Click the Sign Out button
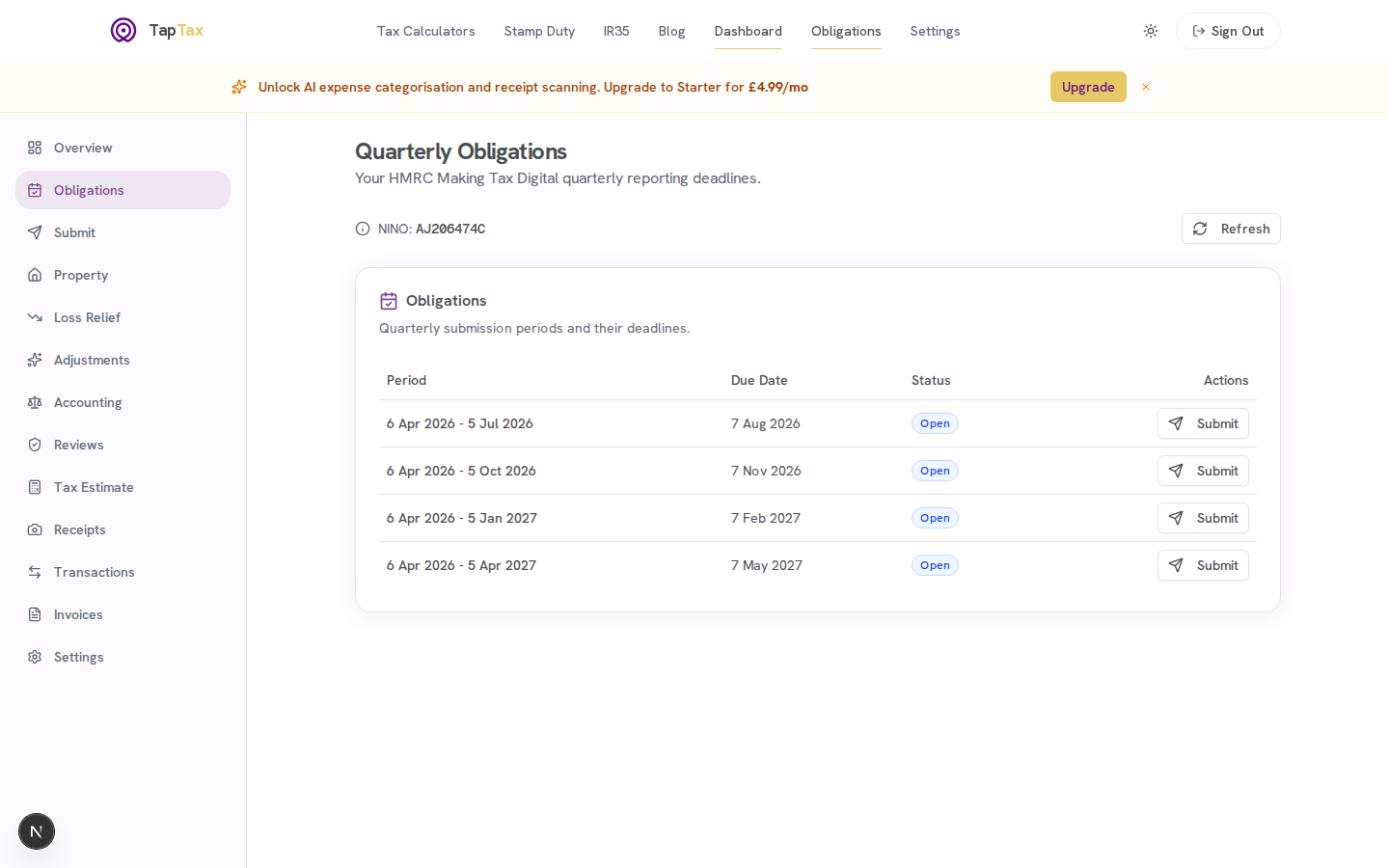1389x868 pixels. click(1228, 31)
